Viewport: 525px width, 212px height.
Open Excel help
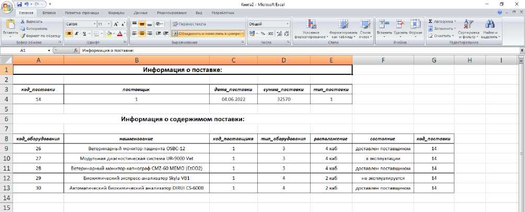coord(500,13)
